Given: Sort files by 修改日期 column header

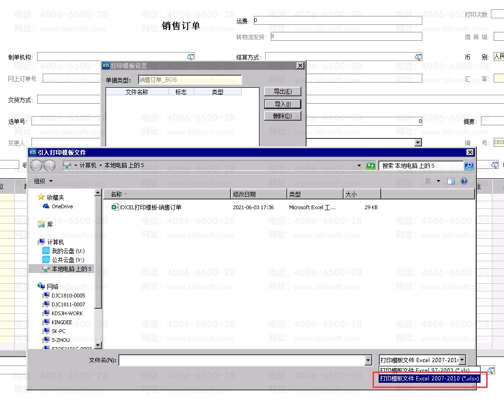Looking at the screenshot, I should [x=259, y=194].
